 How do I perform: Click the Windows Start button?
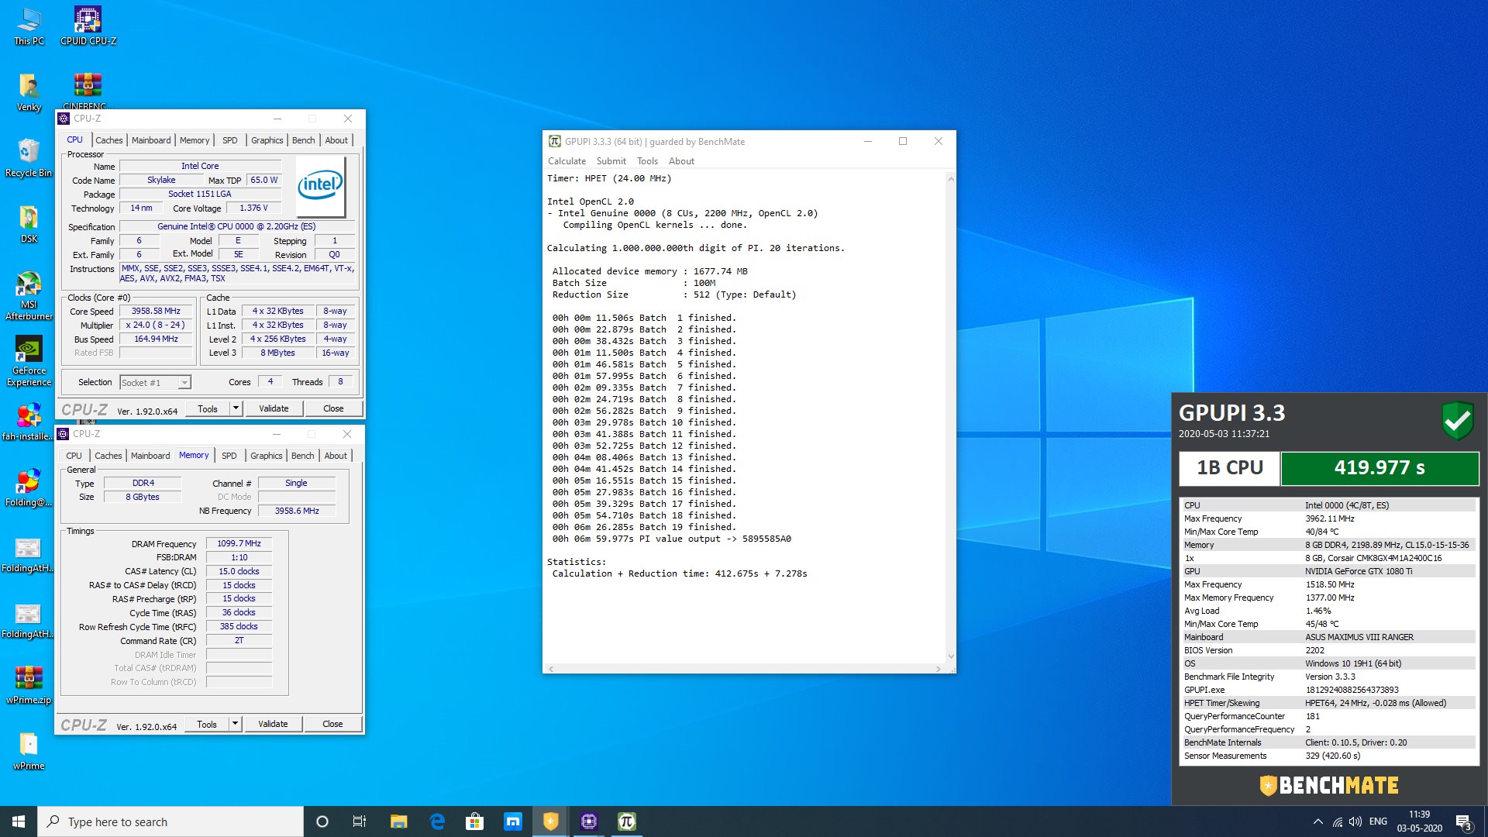19,821
